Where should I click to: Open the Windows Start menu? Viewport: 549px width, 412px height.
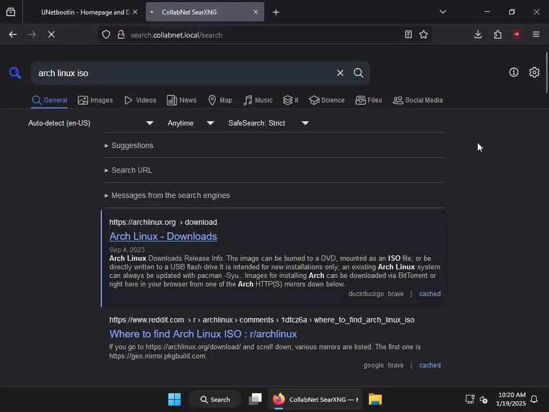(174, 399)
